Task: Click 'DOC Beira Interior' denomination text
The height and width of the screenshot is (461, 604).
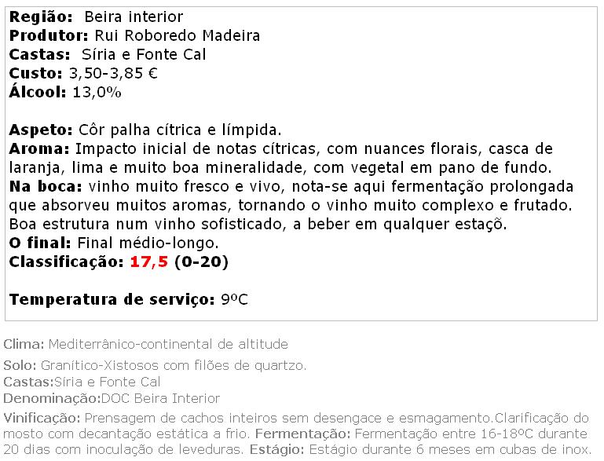Action: 160,398
